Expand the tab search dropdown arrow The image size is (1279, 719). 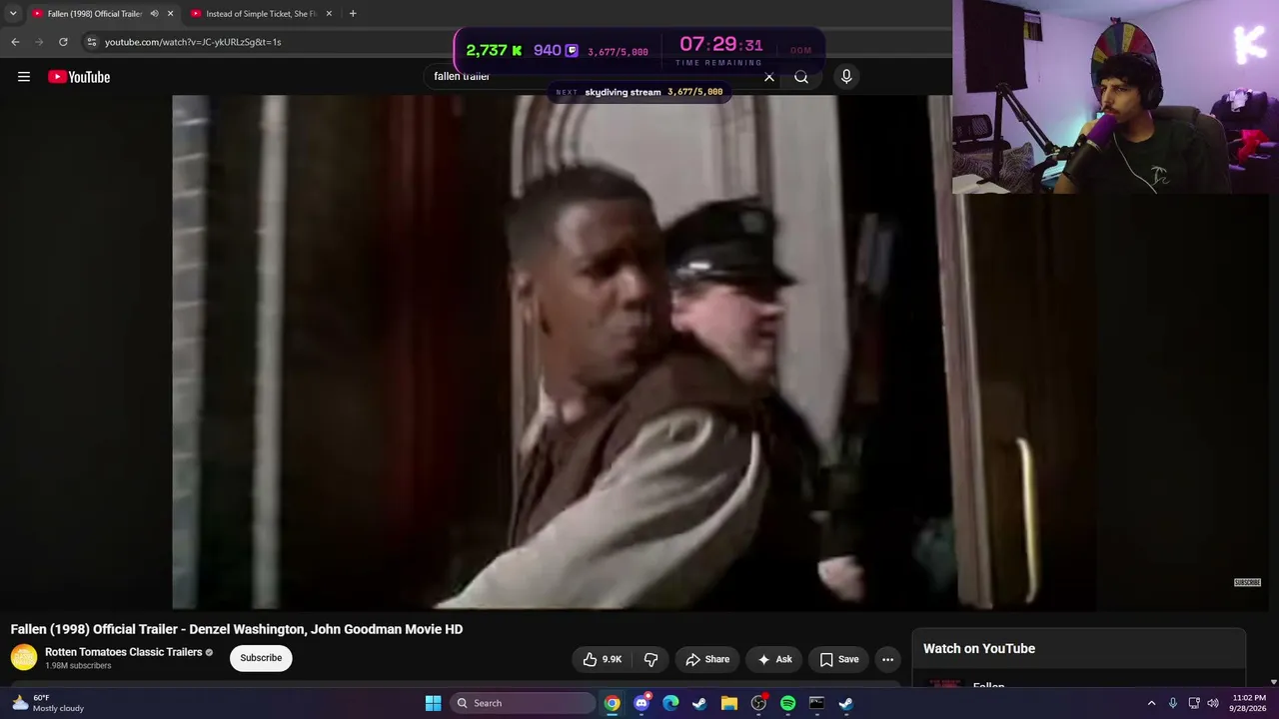point(13,14)
